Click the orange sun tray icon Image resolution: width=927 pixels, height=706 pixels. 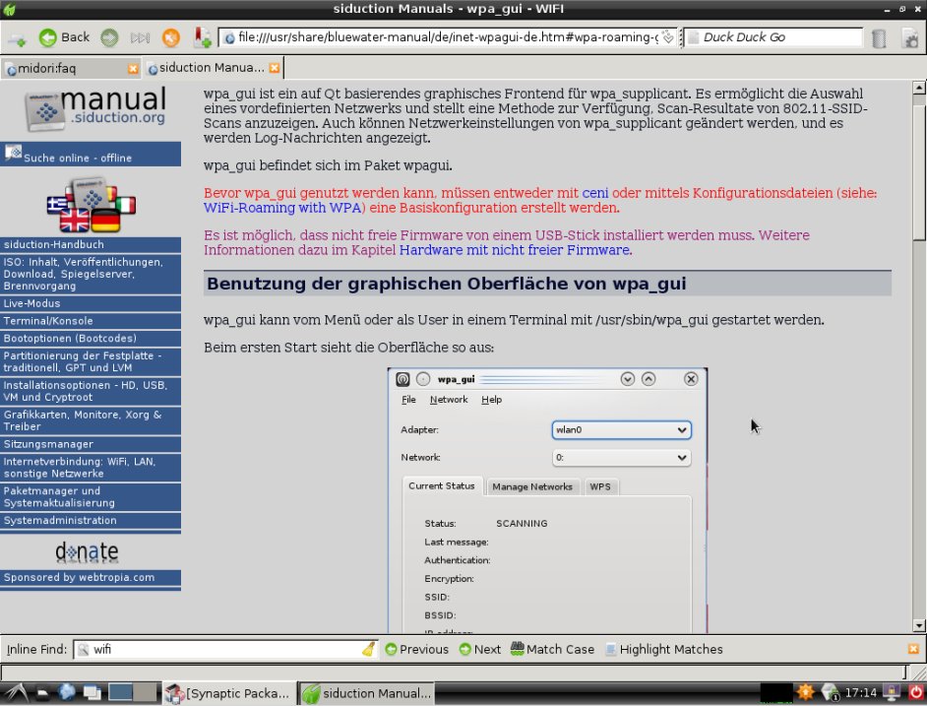pos(805,692)
